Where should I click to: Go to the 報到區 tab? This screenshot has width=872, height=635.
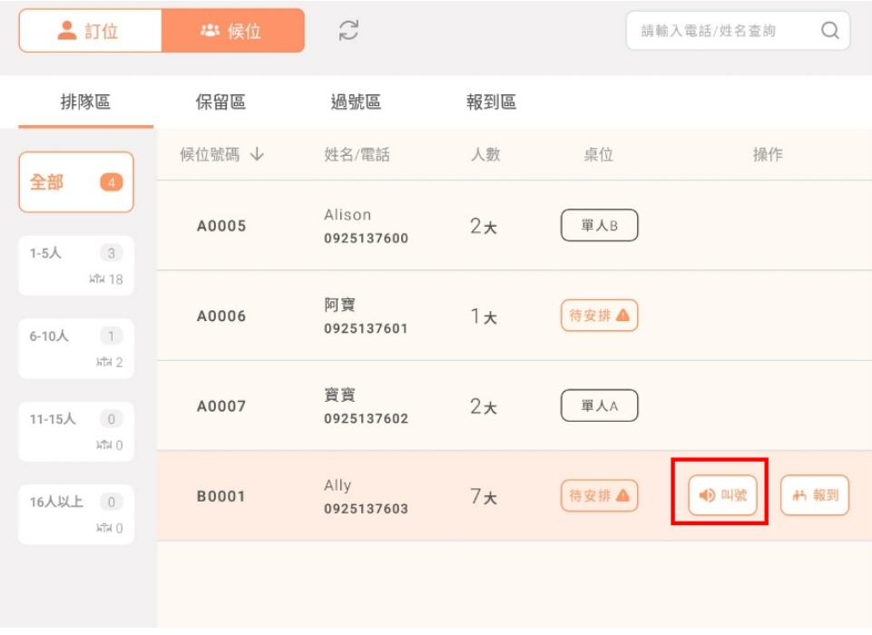(491, 103)
